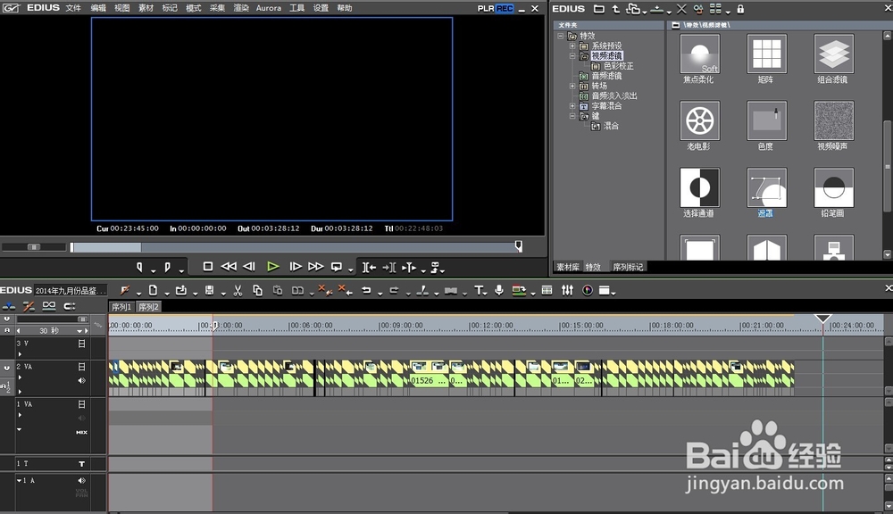The width and height of the screenshot is (893, 514).
Task: Expand the 系统预设 tree node
Action: pyautogui.click(x=572, y=46)
